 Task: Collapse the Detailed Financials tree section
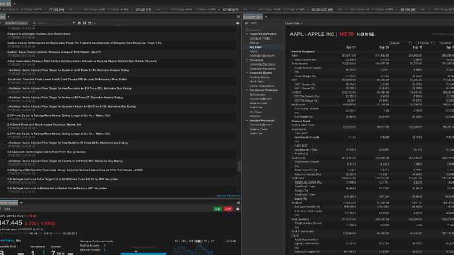[247, 121]
